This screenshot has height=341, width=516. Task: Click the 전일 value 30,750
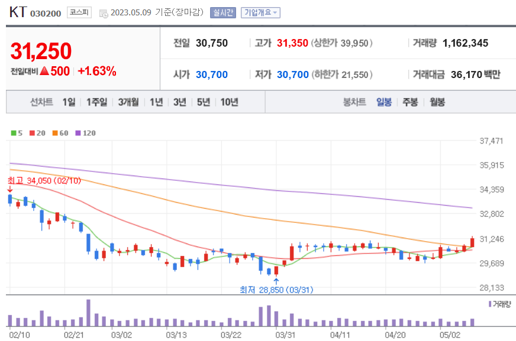tap(212, 43)
